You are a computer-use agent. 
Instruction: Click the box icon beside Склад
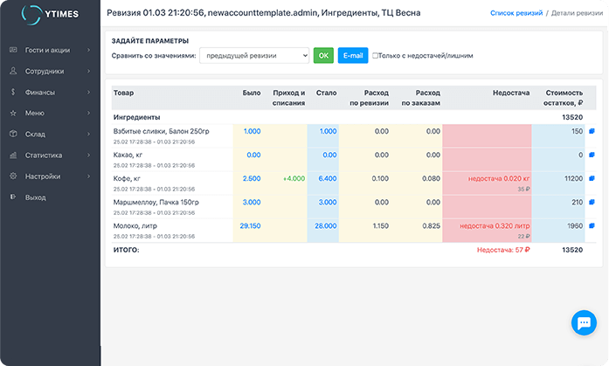(x=13, y=135)
